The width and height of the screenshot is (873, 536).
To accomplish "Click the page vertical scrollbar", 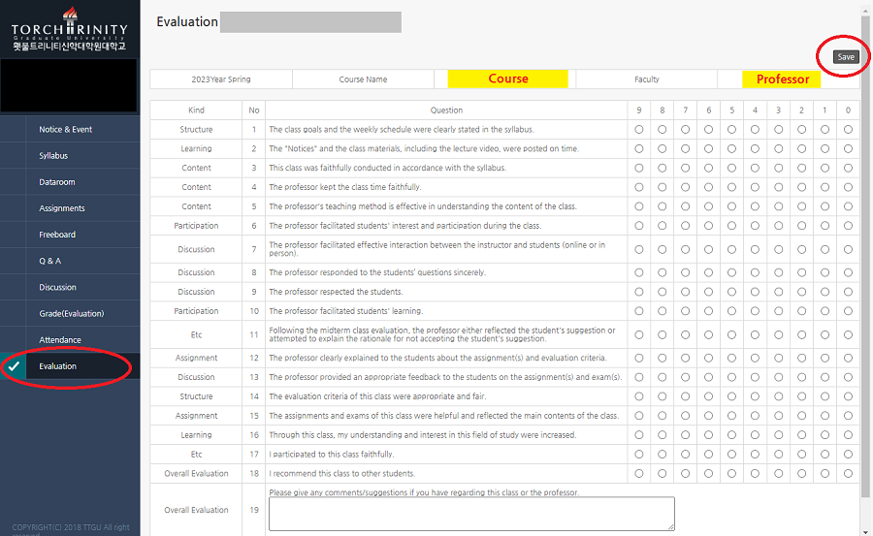I will coord(865,256).
